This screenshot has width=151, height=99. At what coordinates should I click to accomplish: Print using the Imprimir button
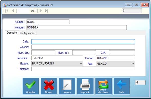click(x=85, y=86)
